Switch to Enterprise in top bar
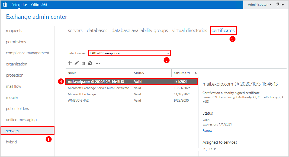The image size is (289, 157). tap(19, 5)
